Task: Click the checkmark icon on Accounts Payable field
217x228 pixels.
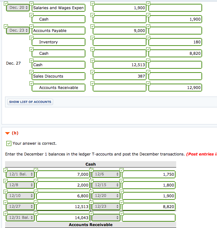Action: [32, 26]
